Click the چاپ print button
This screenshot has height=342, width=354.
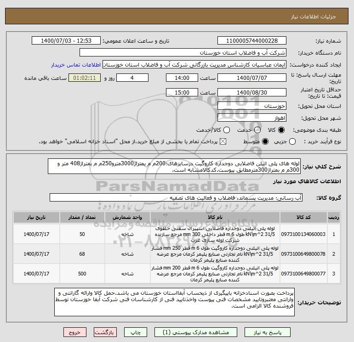[136, 332]
